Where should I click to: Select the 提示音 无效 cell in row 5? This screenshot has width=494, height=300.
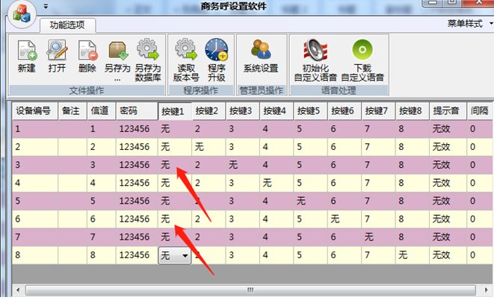[445, 201]
